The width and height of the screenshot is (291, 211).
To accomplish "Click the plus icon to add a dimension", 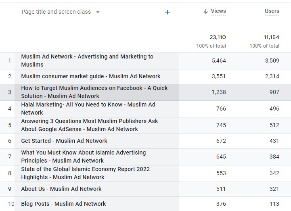I will click(167, 12).
